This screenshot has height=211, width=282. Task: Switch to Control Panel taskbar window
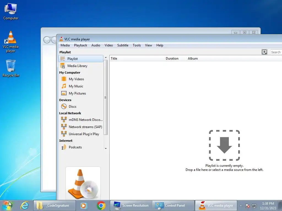click(173, 206)
